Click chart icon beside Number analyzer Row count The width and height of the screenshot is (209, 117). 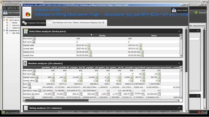[x=34, y=71]
